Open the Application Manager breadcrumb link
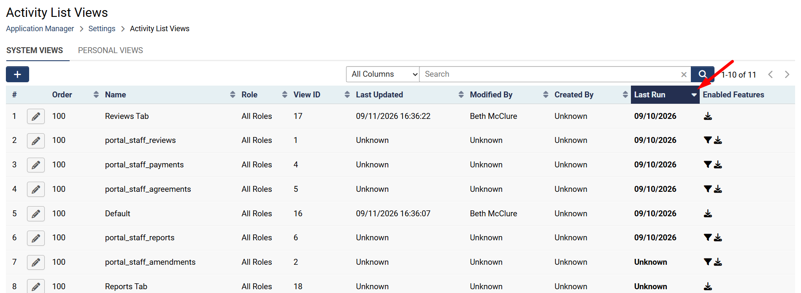Image resolution: width=801 pixels, height=293 pixels. tap(40, 29)
